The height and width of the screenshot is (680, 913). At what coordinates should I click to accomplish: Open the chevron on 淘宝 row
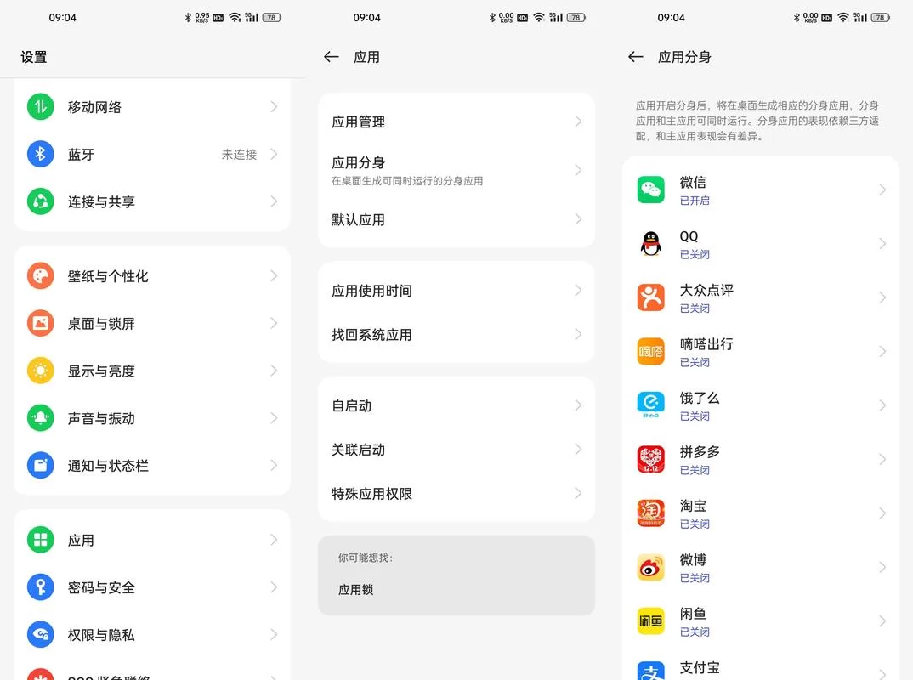(882, 513)
